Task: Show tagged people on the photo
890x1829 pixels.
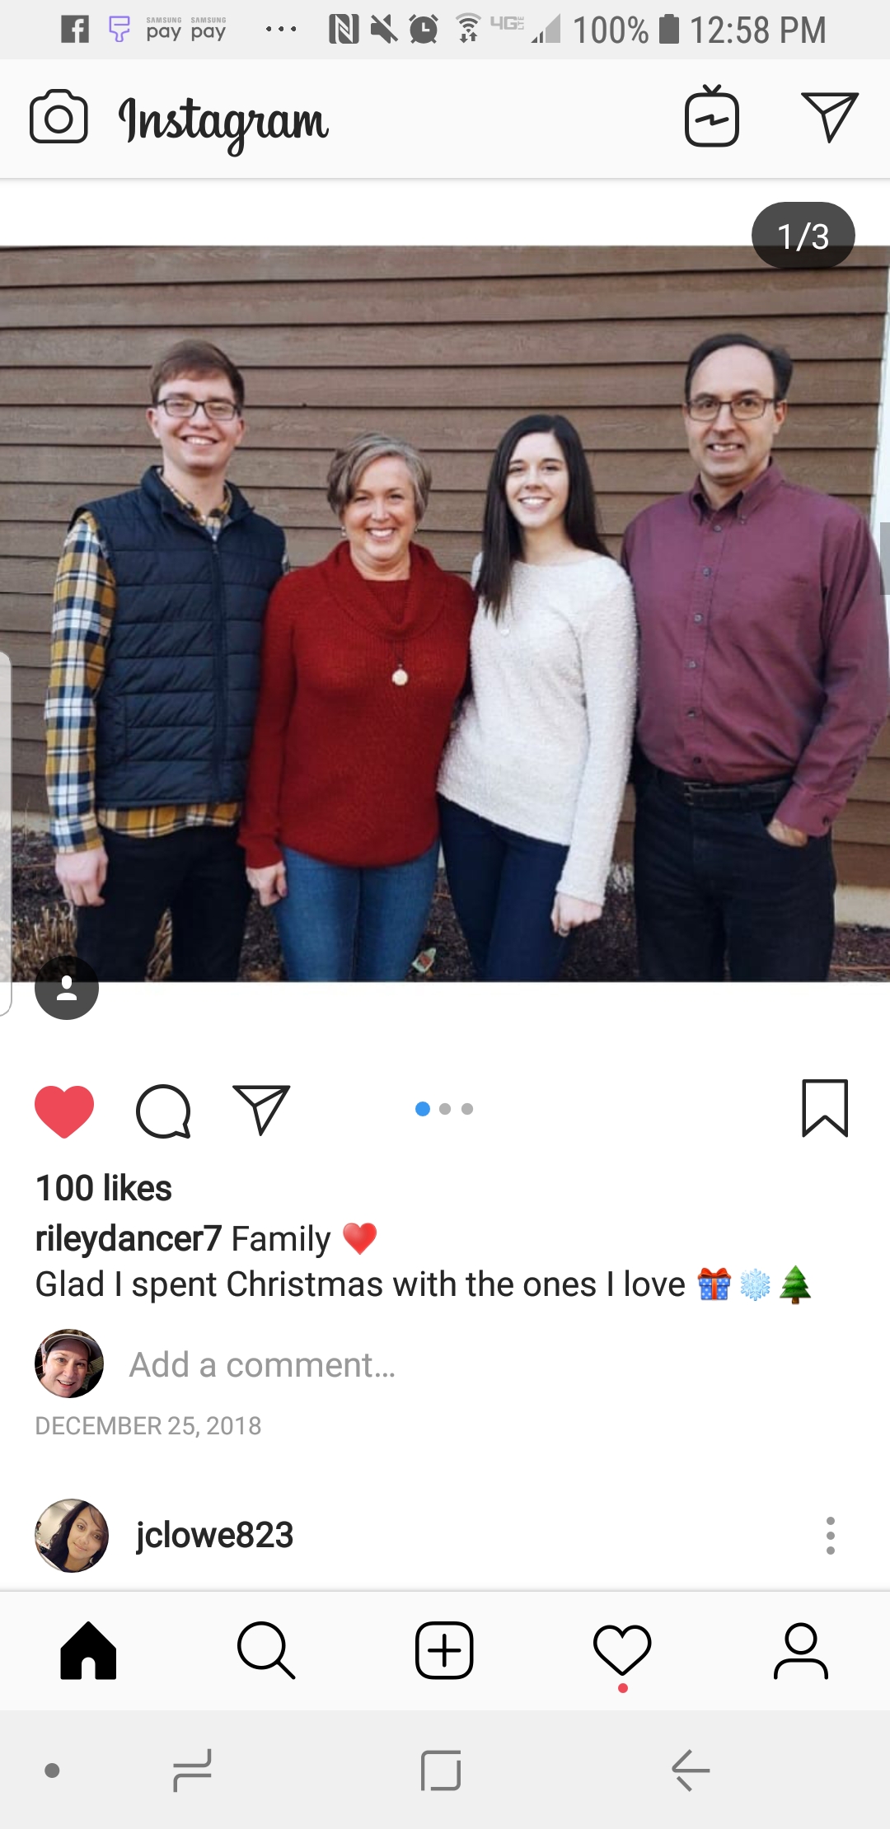Action: click(x=67, y=988)
